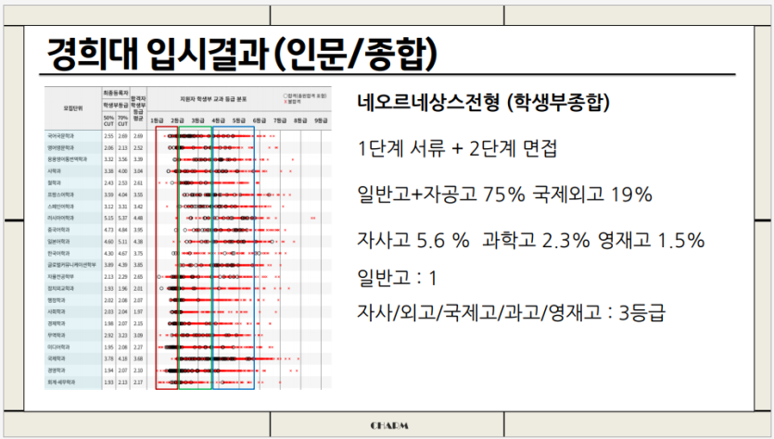
Task: Click the 4.00 cell in 사학과 row
Action: [x=122, y=171]
